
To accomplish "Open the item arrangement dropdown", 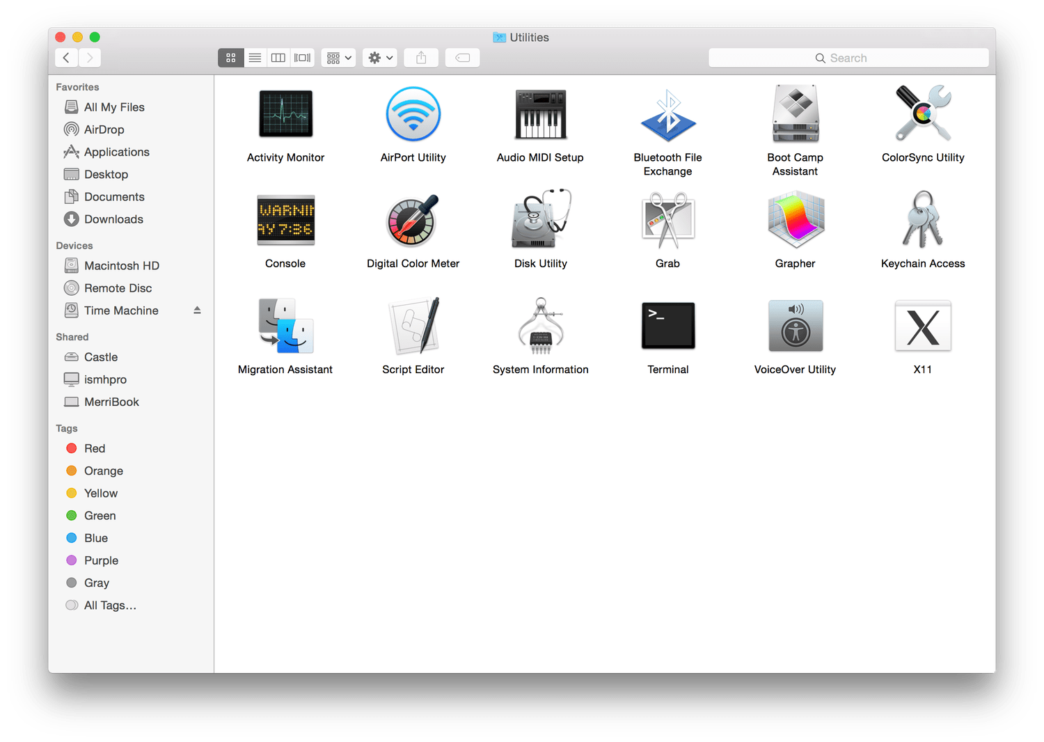I will point(339,58).
